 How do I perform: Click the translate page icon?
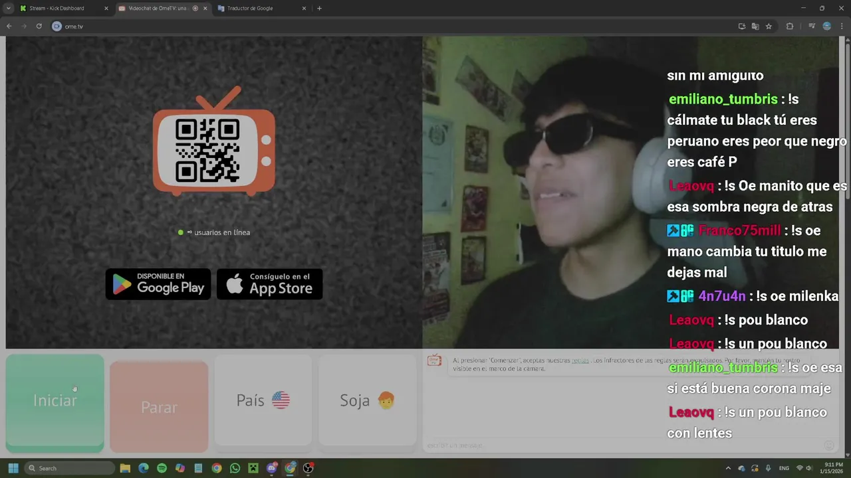pyautogui.click(x=755, y=26)
